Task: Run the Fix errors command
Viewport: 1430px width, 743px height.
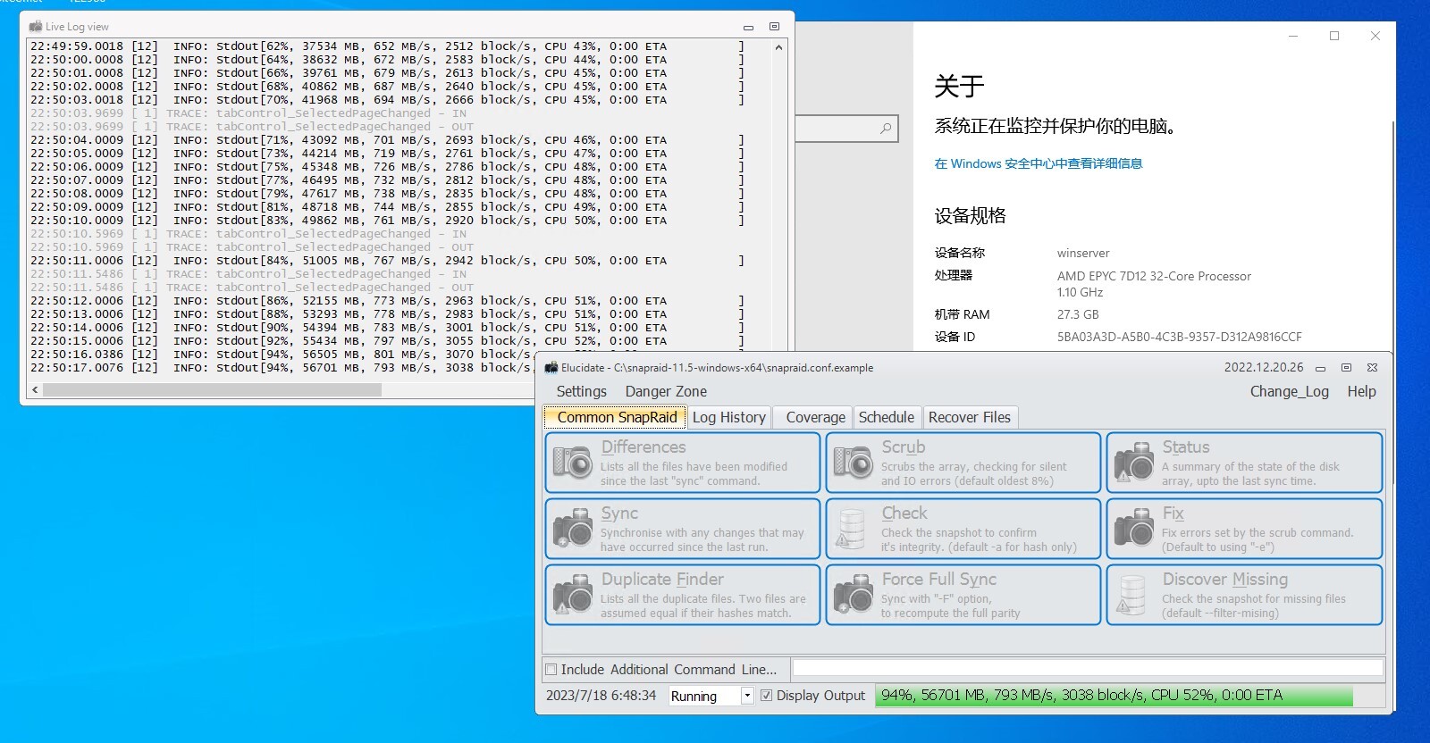Action: (1244, 529)
